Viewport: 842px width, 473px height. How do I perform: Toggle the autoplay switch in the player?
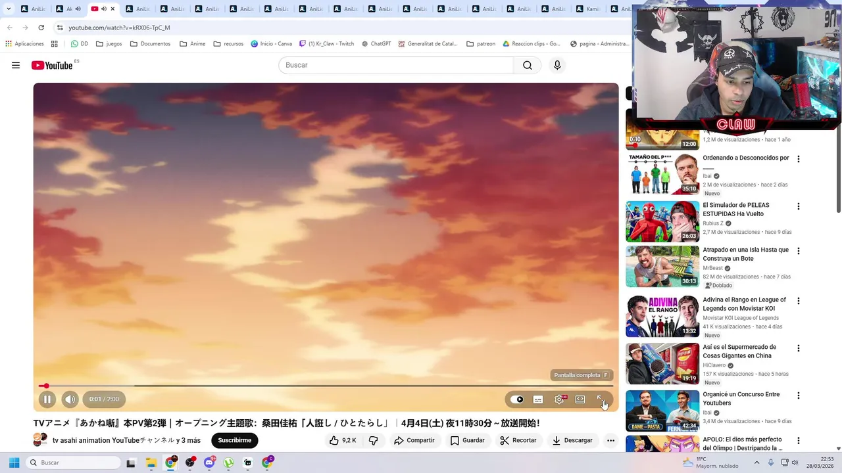click(517, 399)
